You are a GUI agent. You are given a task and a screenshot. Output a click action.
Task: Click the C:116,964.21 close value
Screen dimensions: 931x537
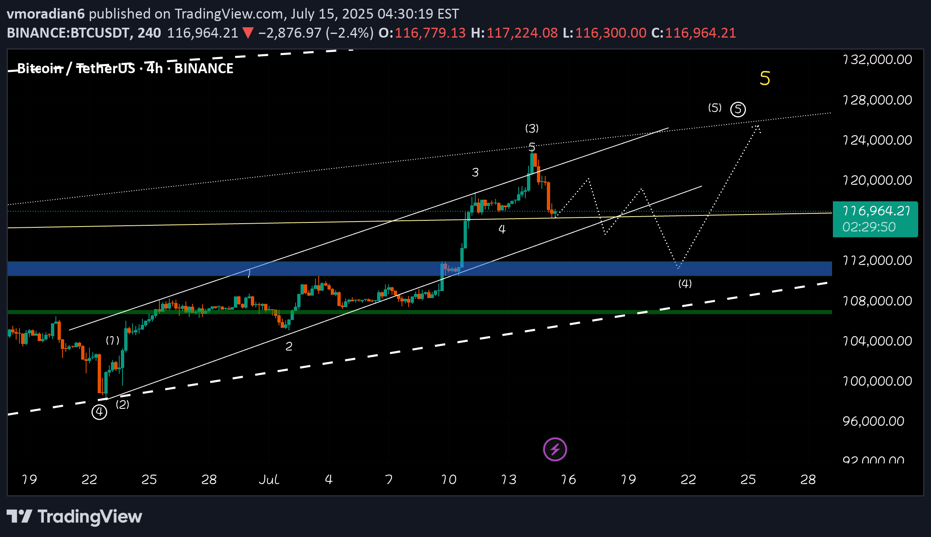[694, 33]
